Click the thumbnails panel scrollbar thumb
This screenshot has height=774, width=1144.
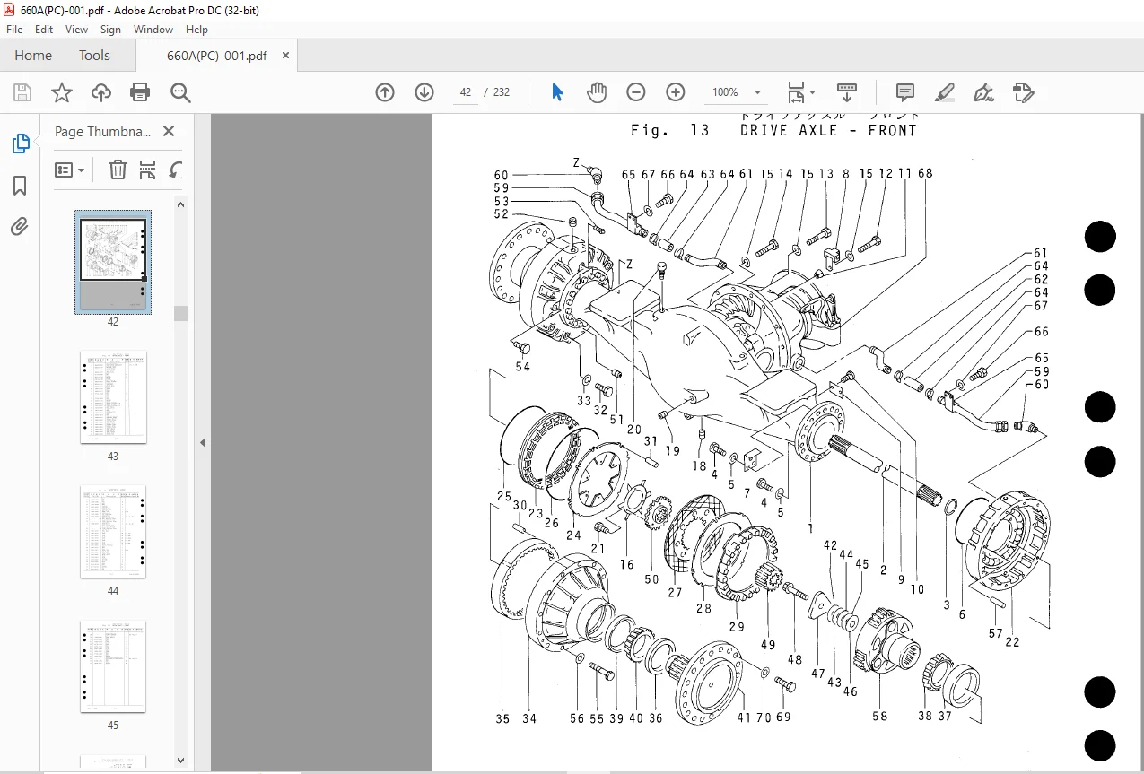180,312
